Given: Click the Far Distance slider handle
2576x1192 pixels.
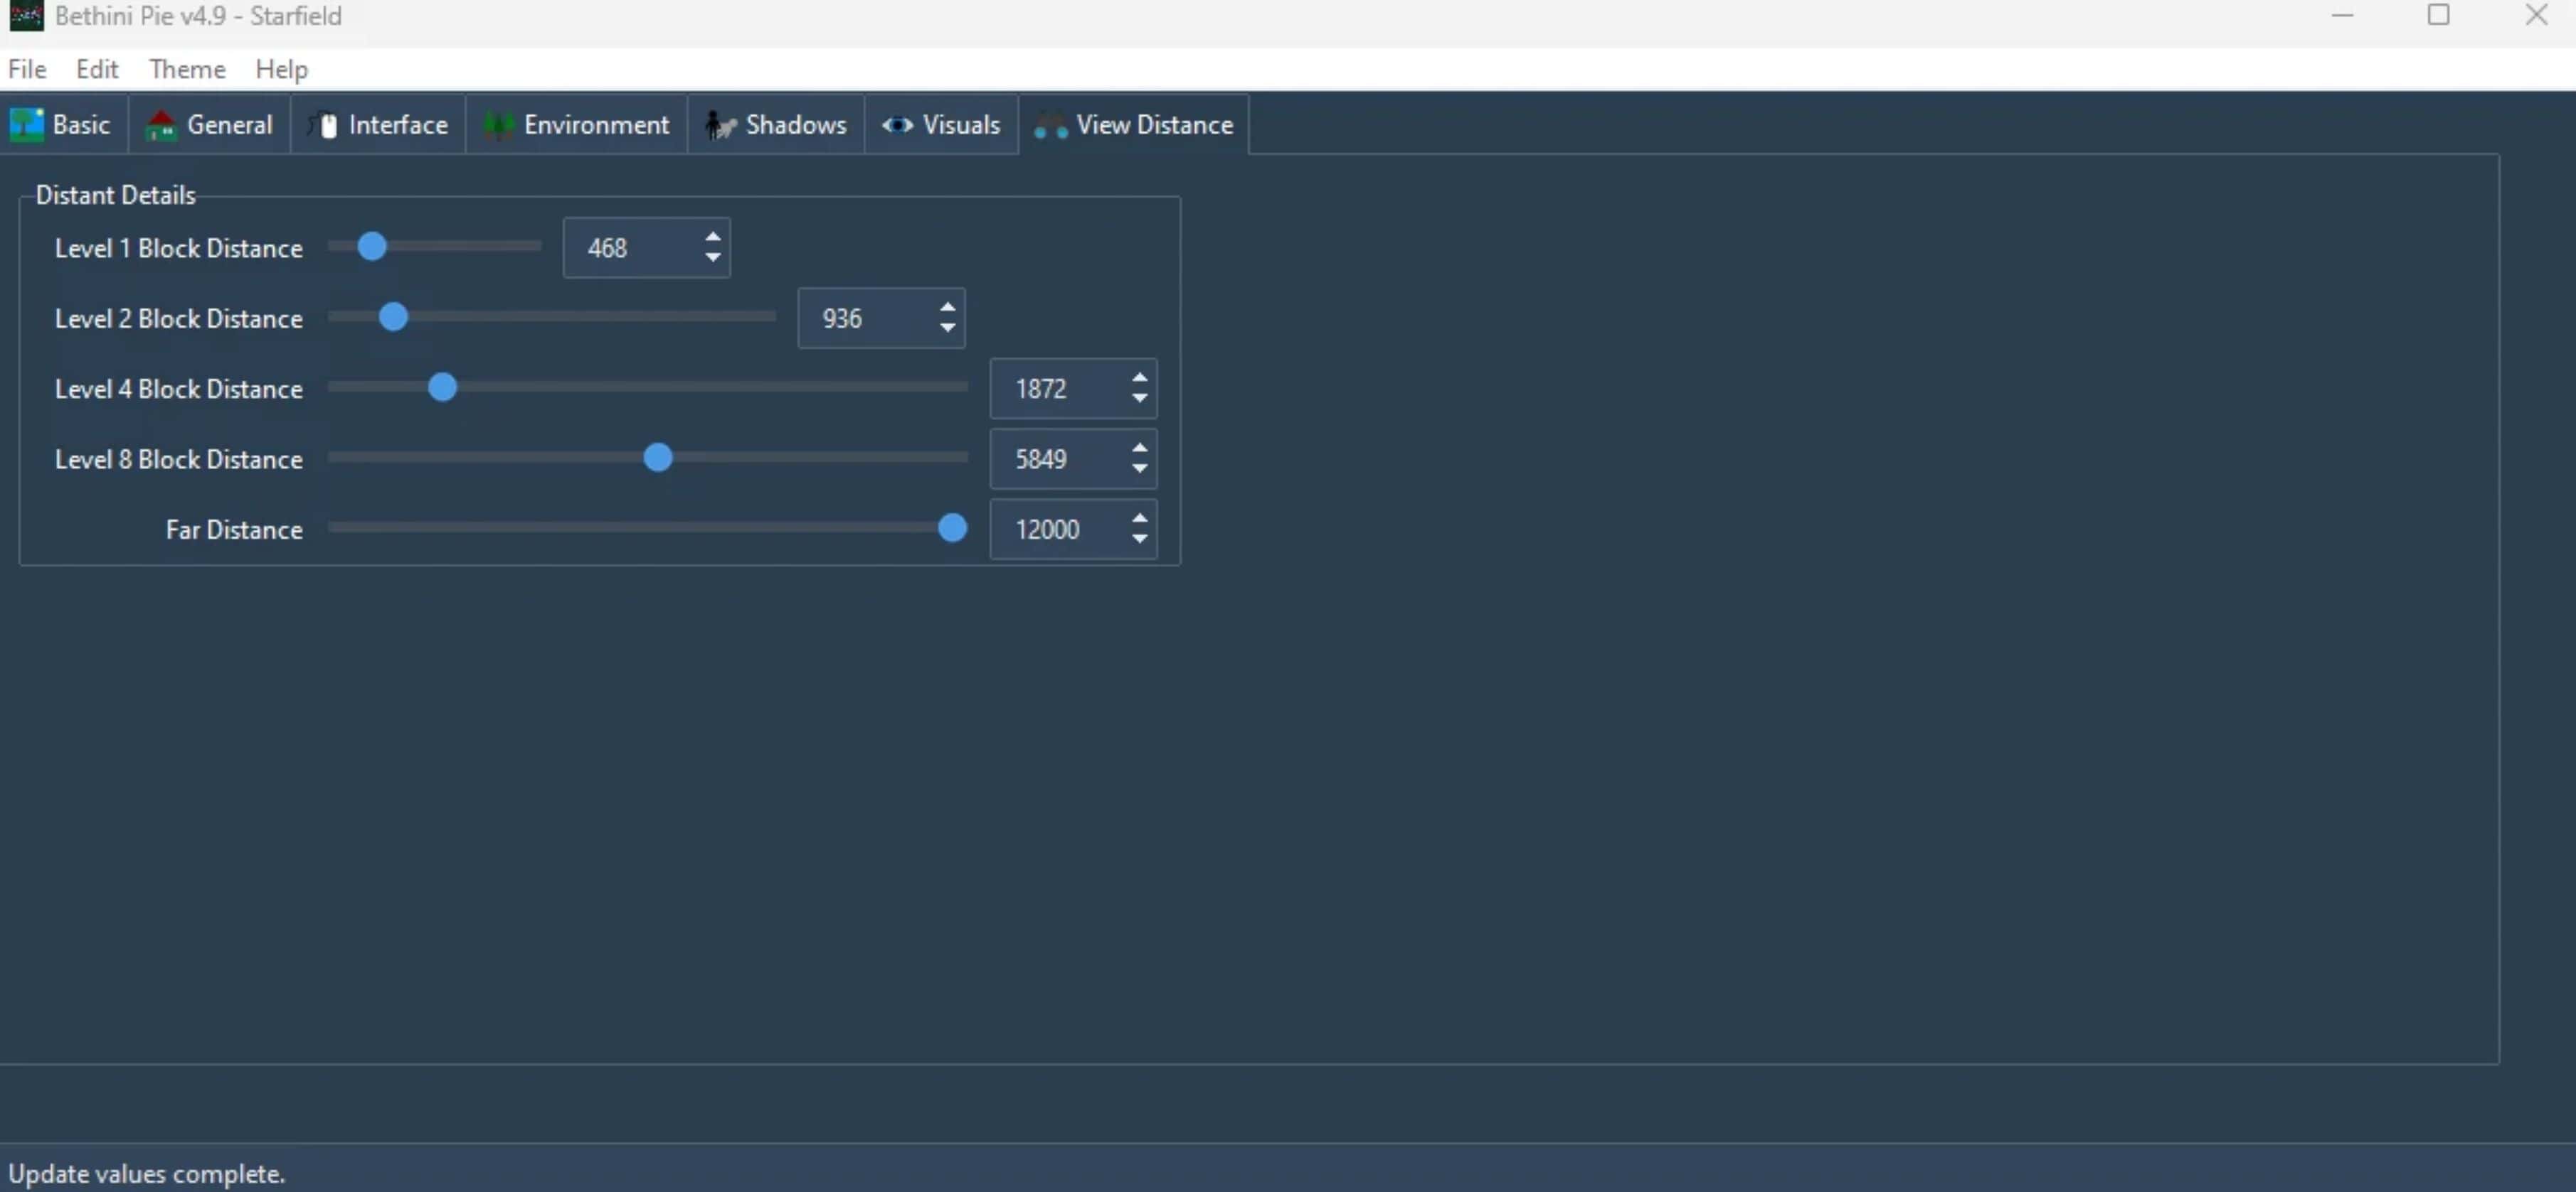Looking at the screenshot, I should 952,527.
